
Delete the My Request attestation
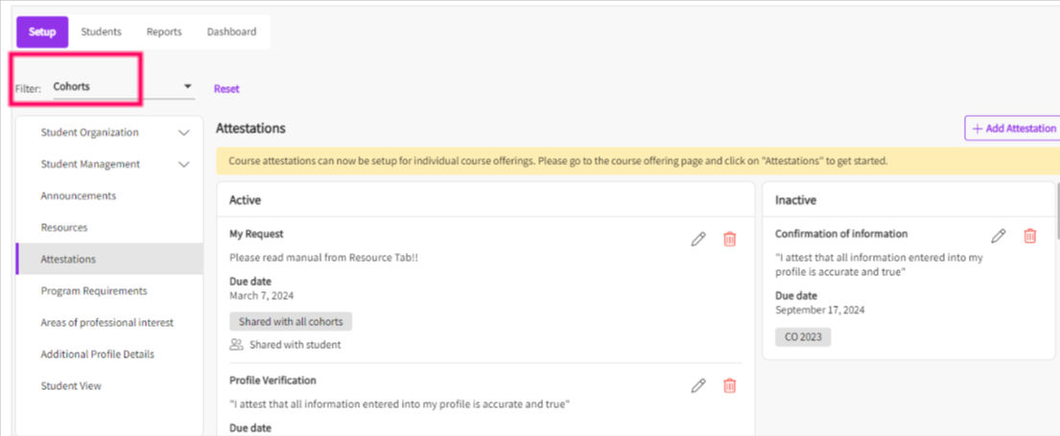click(729, 239)
